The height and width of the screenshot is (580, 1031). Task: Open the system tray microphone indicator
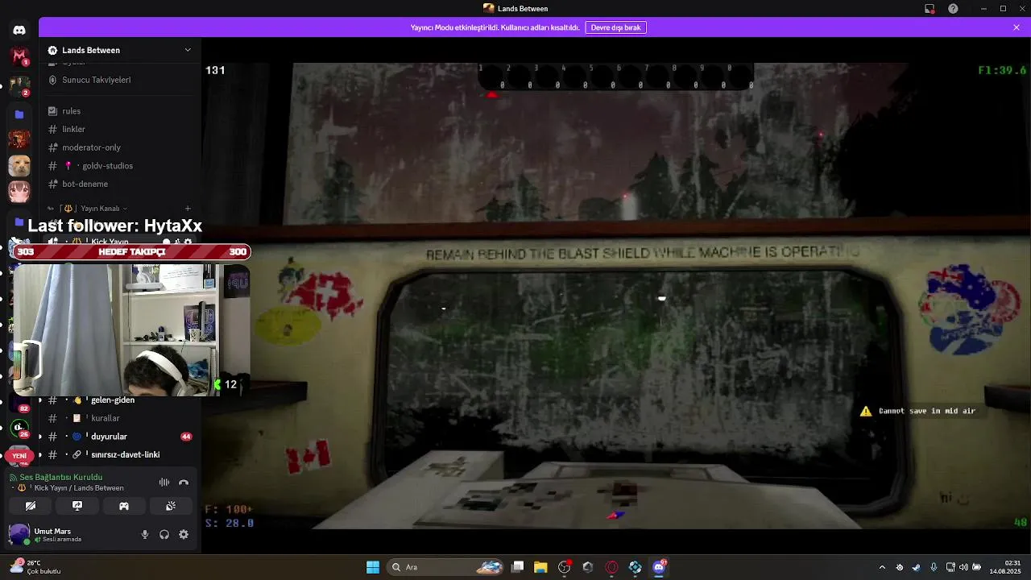pyautogui.click(x=934, y=567)
